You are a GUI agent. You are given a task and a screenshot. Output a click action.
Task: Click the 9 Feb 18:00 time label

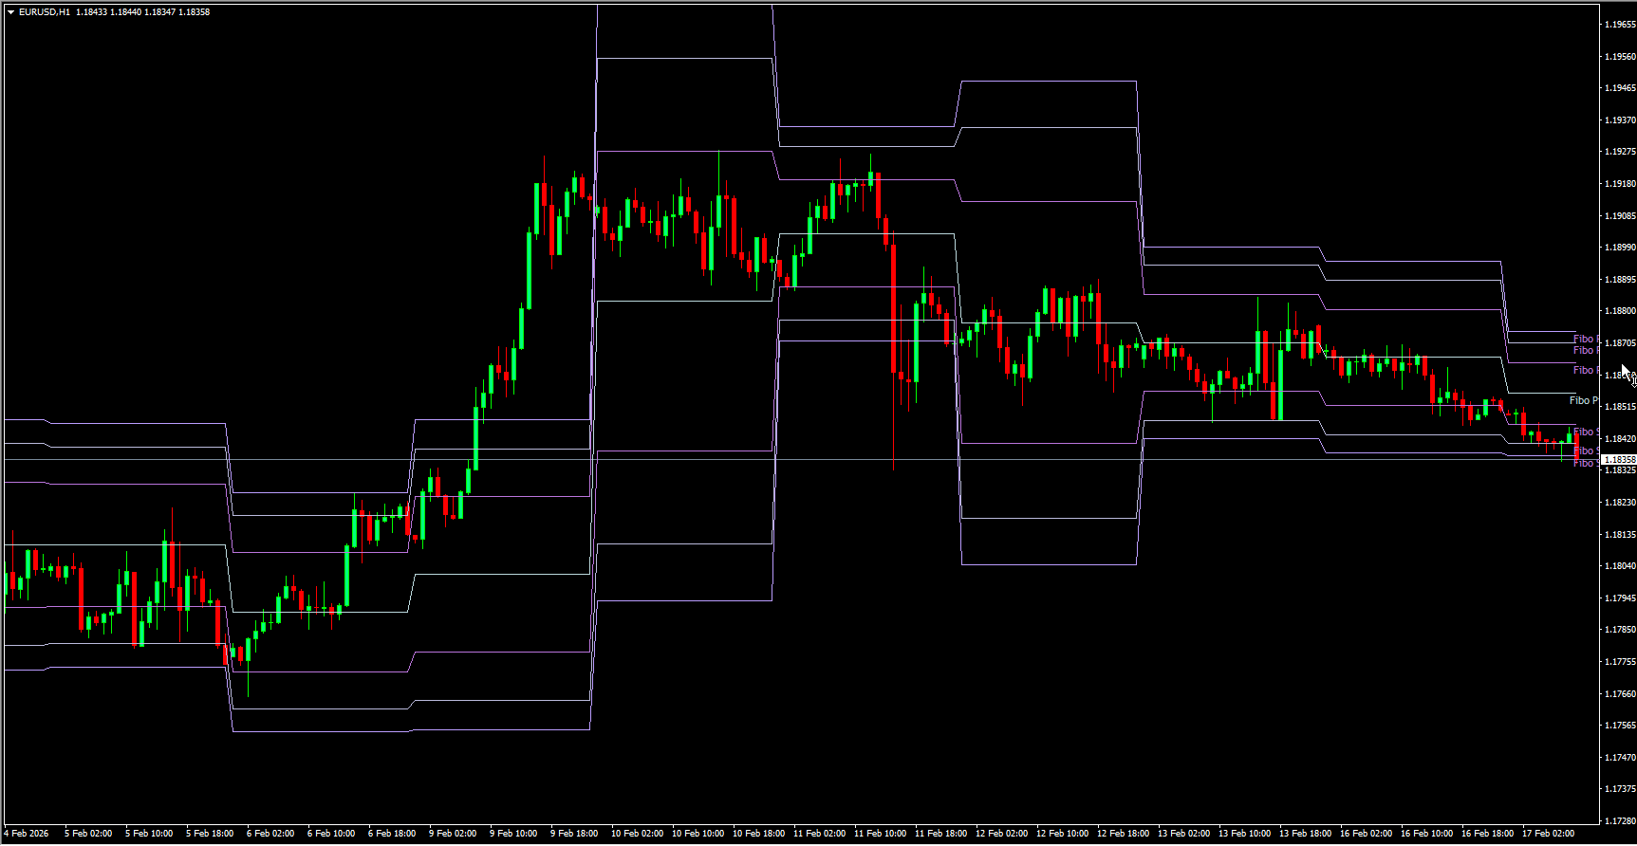pos(574,834)
